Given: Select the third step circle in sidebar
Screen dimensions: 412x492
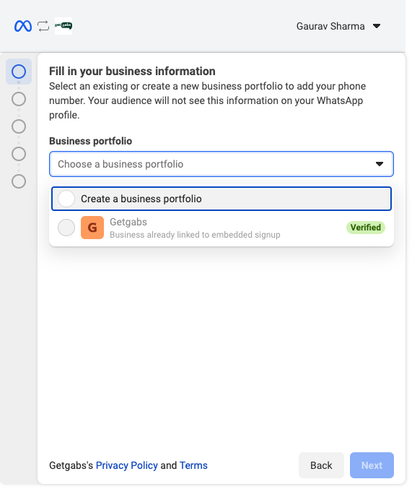Looking at the screenshot, I should coord(19,126).
